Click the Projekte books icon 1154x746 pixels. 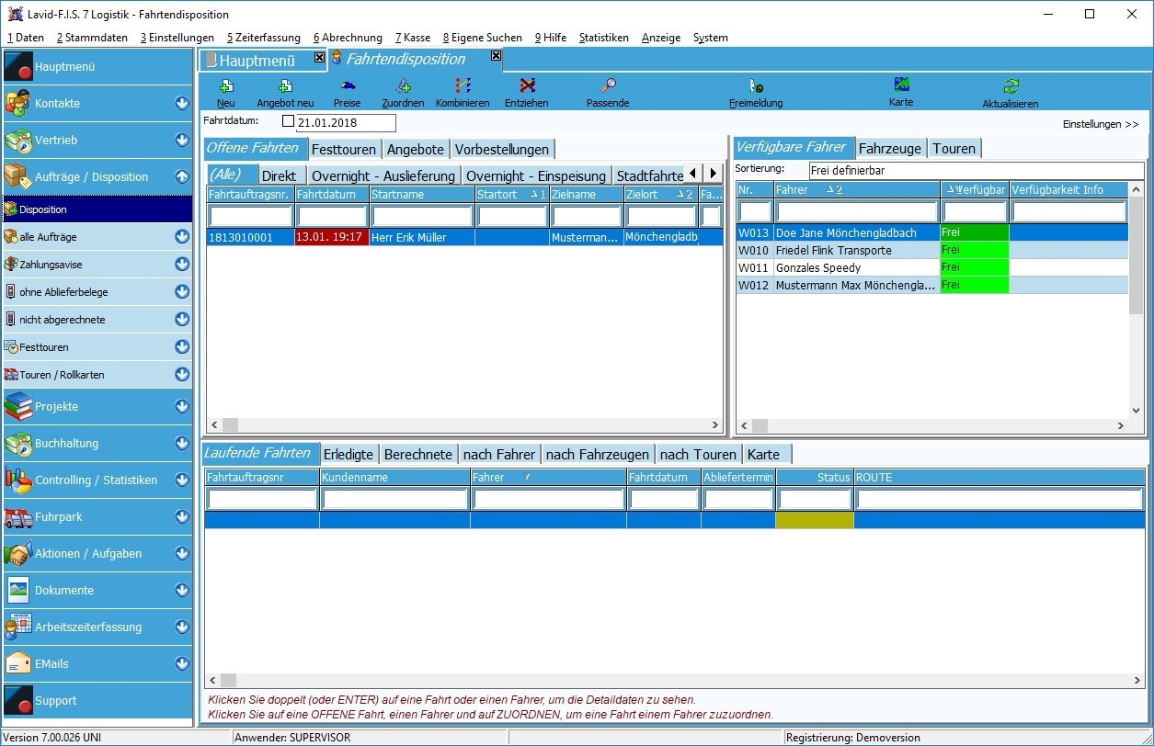coord(18,406)
